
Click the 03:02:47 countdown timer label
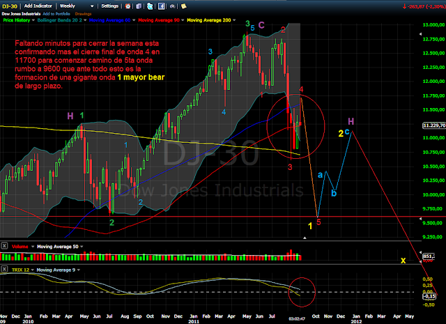297,319
